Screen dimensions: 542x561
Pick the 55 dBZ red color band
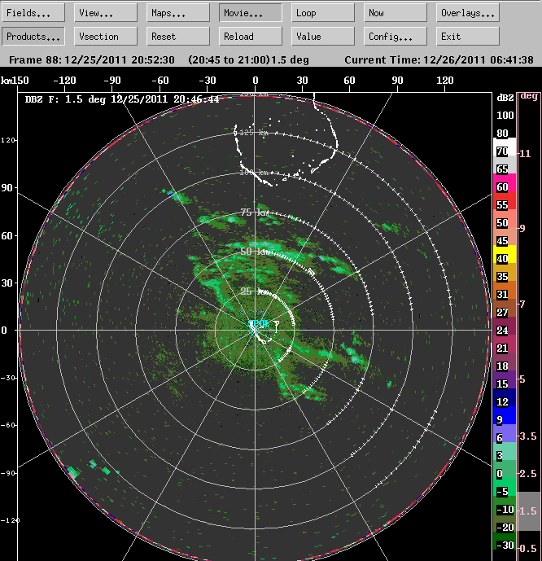pos(505,201)
